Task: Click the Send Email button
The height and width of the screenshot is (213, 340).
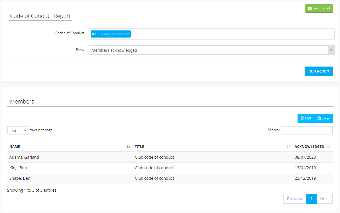Action: click(x=319, y=9)
